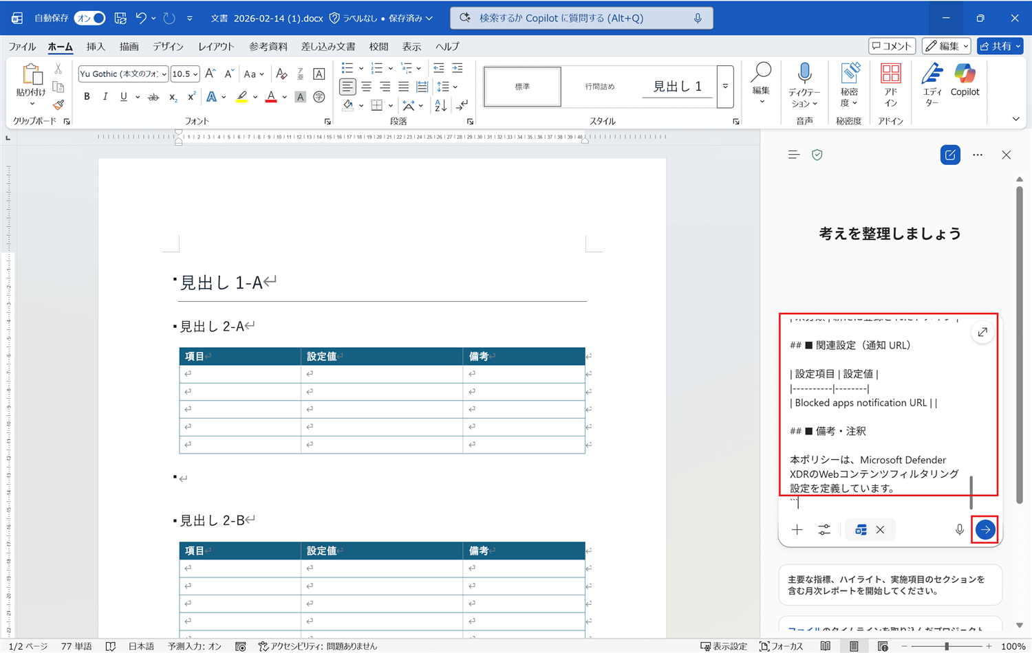Screen dimensions: 1032x653
Task: Open the Copilot pane hamburger menu
Action: [794, 155]
